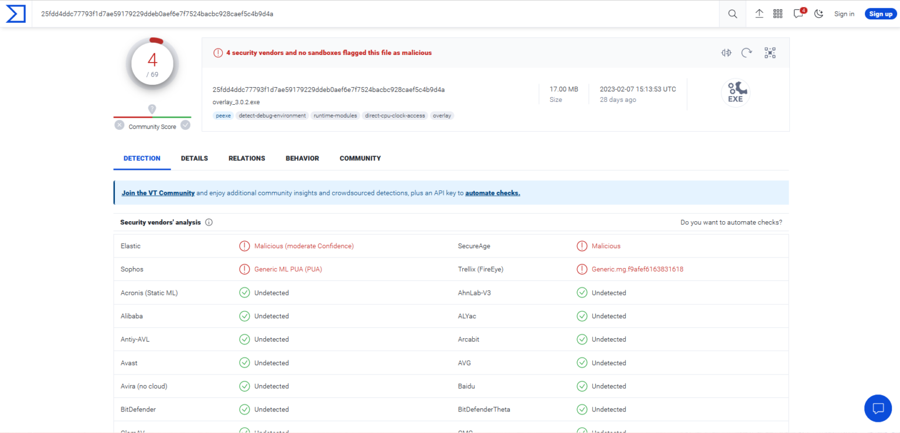Open the chat support bubble
This screenshot has width=900, height=433.
pos(878,408)
